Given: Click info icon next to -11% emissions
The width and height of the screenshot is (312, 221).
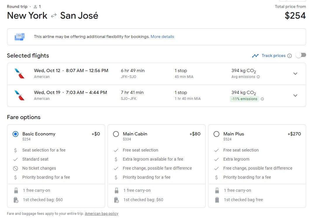Looking at the screenshot, I should click(x=262, y=99).
